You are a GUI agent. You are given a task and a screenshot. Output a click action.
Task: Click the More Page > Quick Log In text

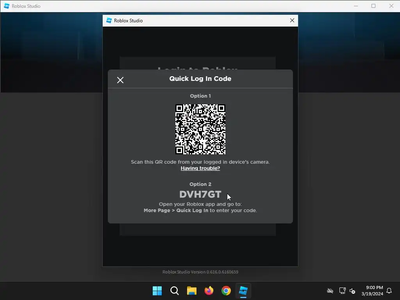pos(176,211)
